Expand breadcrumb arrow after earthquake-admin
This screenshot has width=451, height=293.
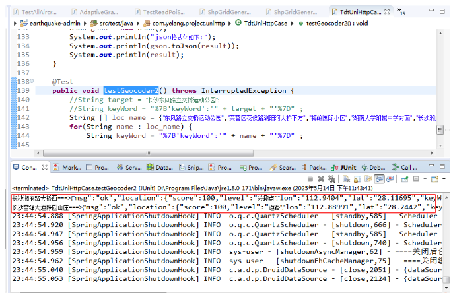coord(85,24)
